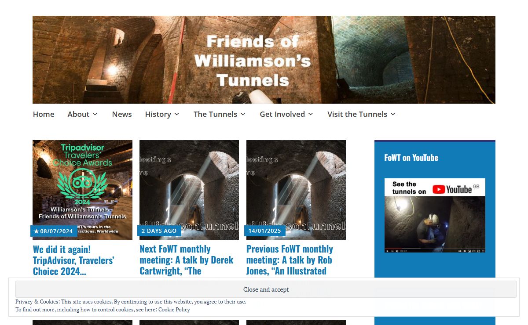Click the About navigation link

click(x=78, y=114)
